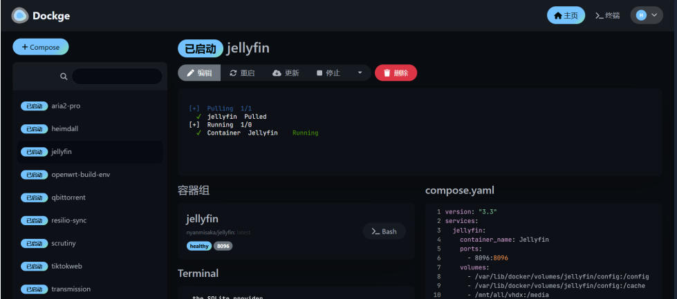Click 'container_name: Jellyfin' line in yaml

504,239
